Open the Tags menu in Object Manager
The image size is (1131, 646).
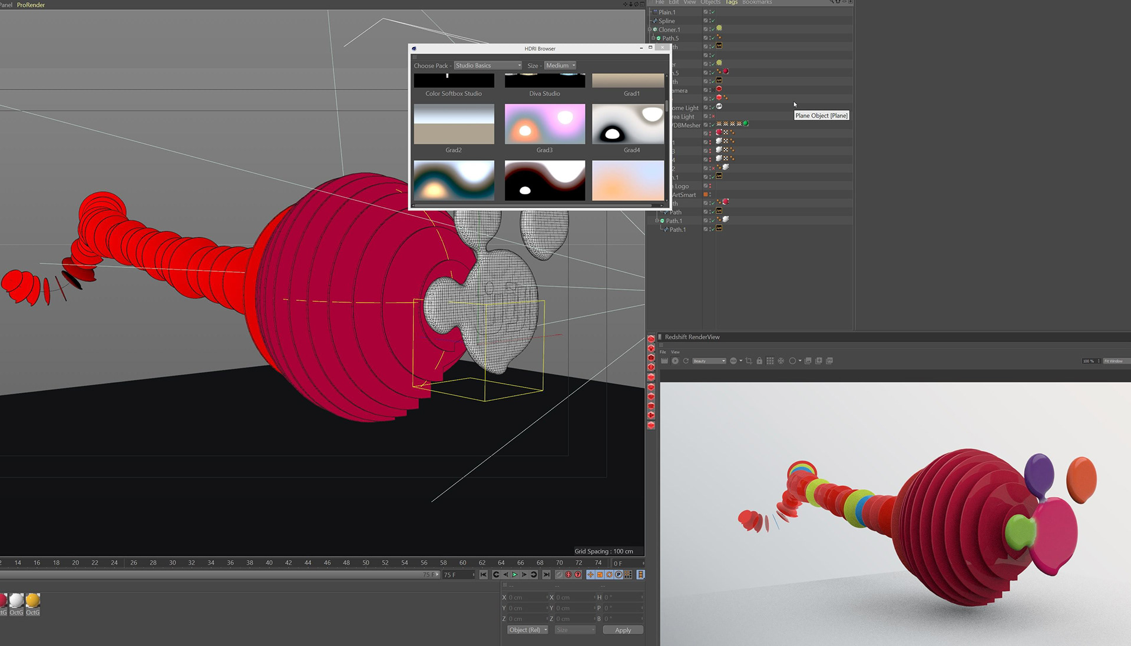731,2
